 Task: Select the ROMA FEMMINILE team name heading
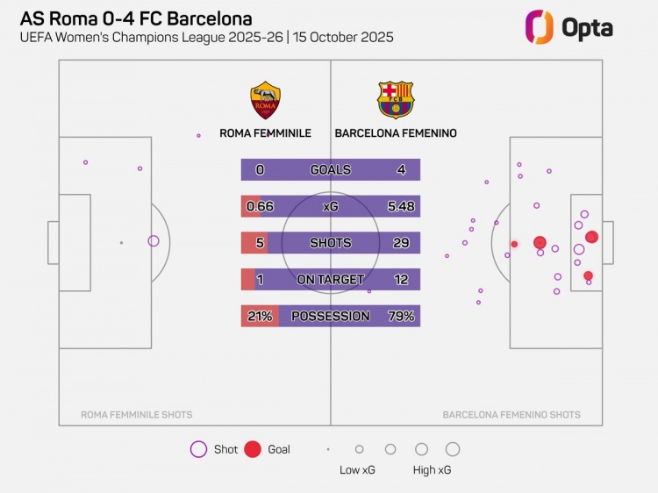pos(265,133)
